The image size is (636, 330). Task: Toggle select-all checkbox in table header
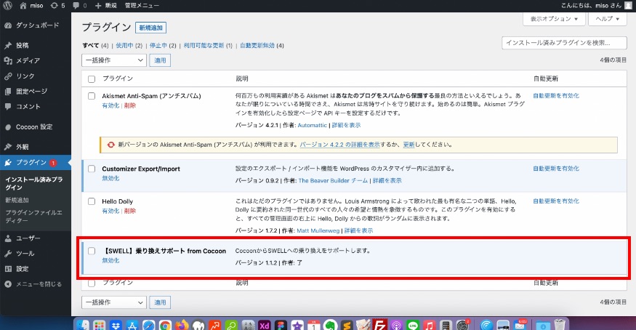coord(92,79)
